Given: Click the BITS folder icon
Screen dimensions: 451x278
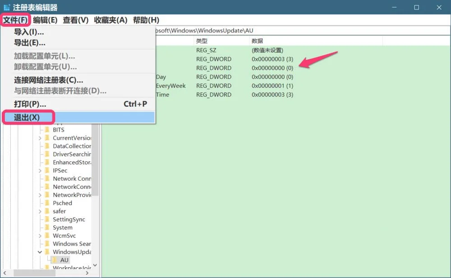Looking at the screenshot, I should pos(47,130).
